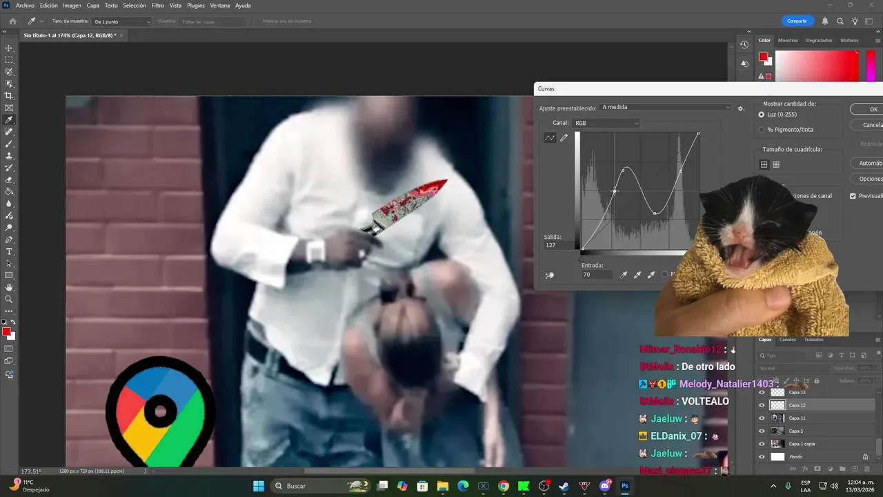Image resolution: width=883 pixels, height=497 pixels.
Task: Open the Tam. de muestra dropdown
Action: [121, 21]
